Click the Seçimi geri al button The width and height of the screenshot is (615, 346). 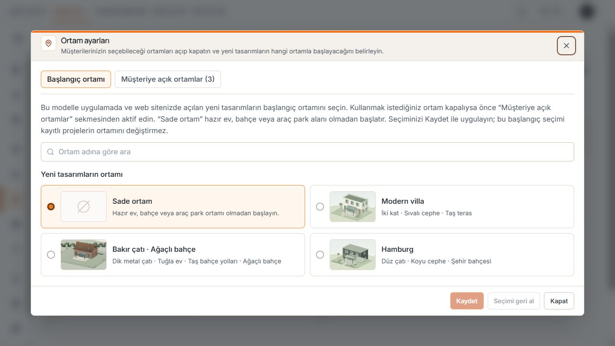(x=514, y=301)
